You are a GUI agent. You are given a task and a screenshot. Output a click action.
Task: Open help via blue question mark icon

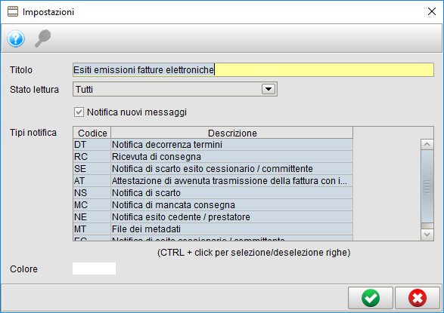click(x=16, y=38)
